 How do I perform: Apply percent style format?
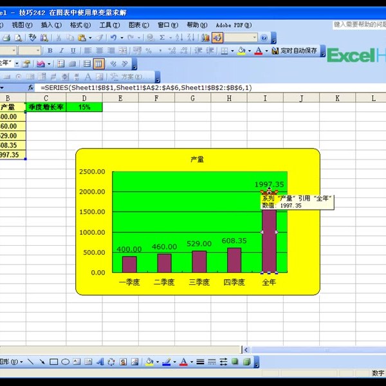click(149, 51)
